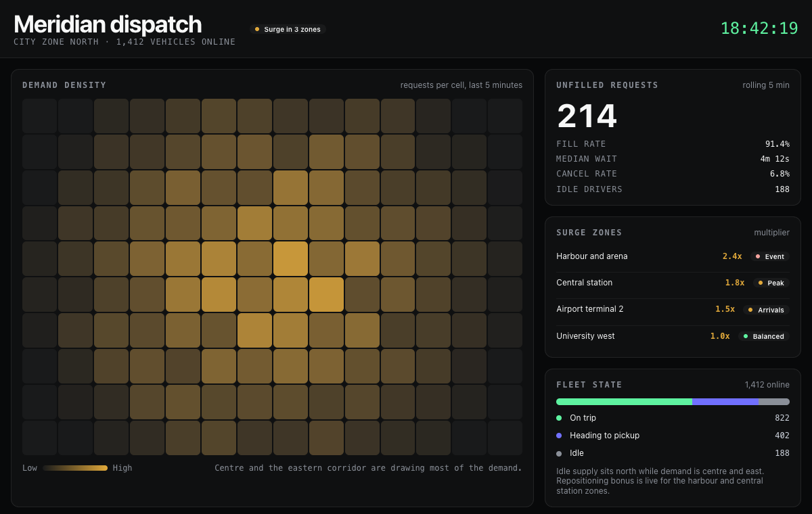The width and height of the screenshot is (812, 514).
Task: Select the Cancel Rate value 6.8%
Action: coord(780,174)
